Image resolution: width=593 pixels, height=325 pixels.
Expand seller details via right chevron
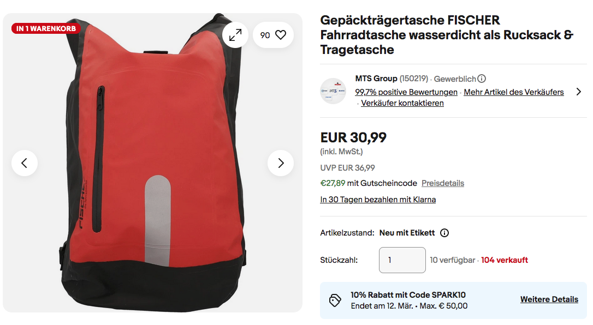[x=578, y=92]
